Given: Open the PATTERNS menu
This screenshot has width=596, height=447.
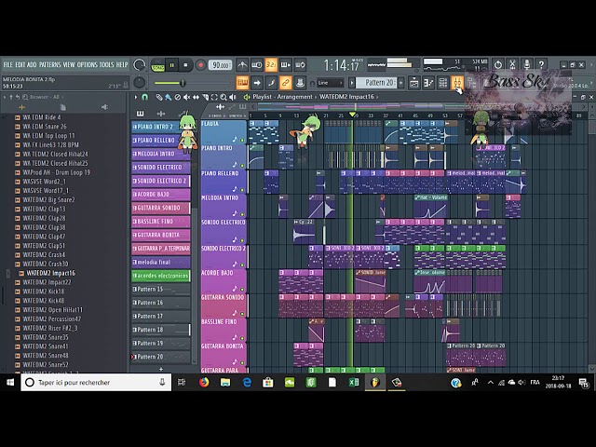Looking at the screenshot, I should coord(50,64).
